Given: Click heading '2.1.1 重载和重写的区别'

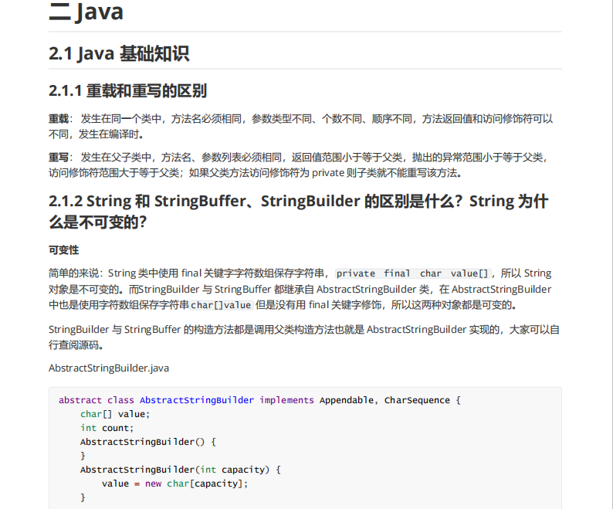Looking at the screenshot, I should (x=127, y=91).
